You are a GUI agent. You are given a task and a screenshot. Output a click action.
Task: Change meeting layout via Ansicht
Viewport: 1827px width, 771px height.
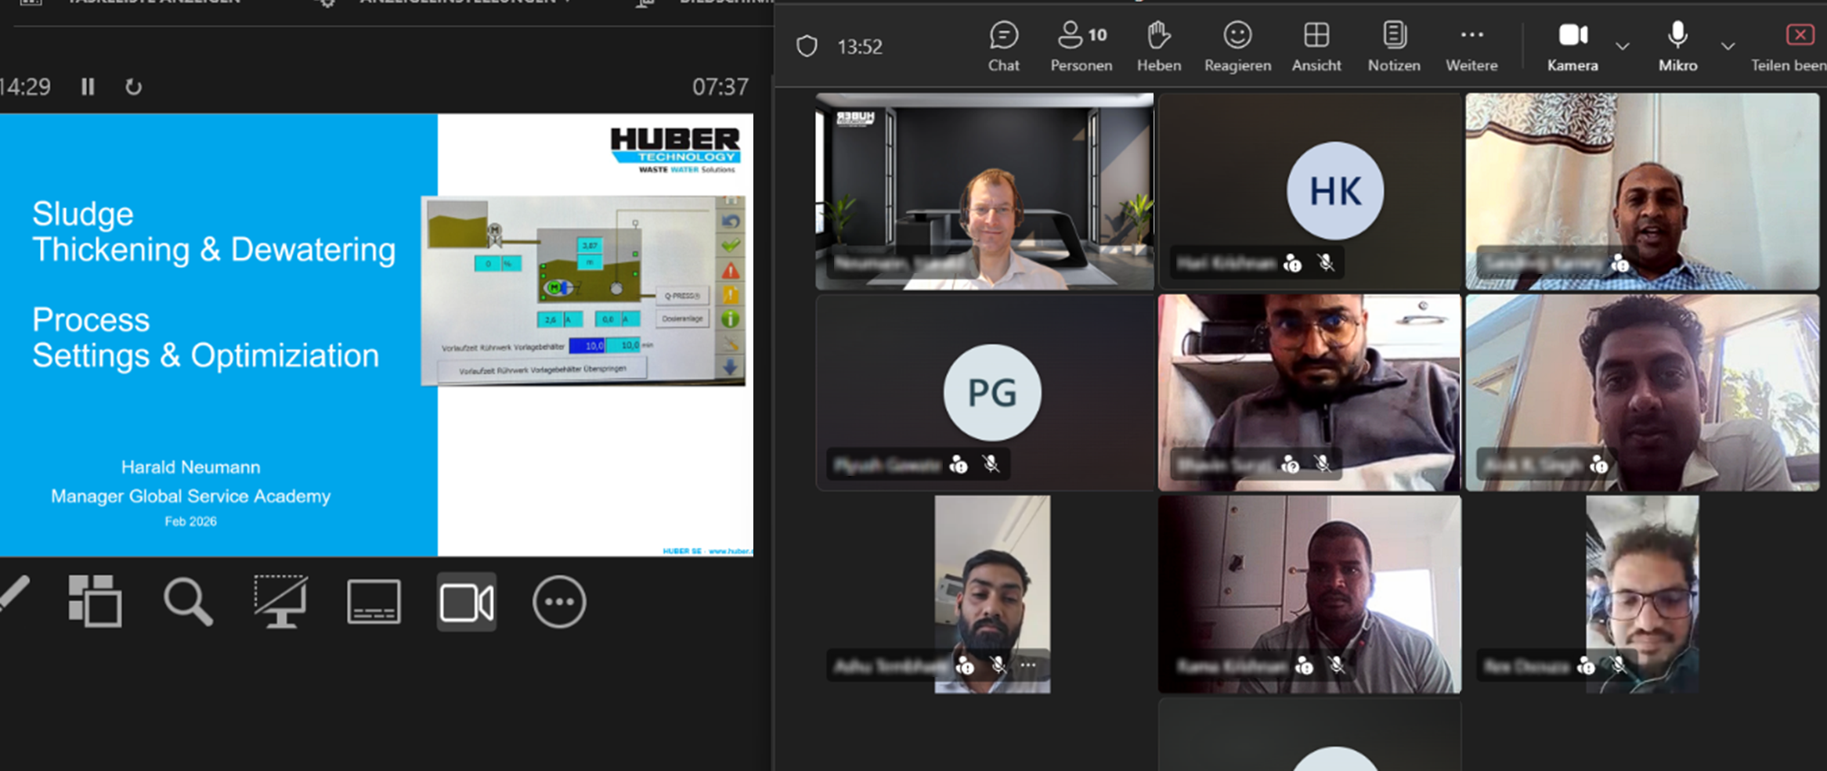pyautogui.click(x=1316, y=46)
